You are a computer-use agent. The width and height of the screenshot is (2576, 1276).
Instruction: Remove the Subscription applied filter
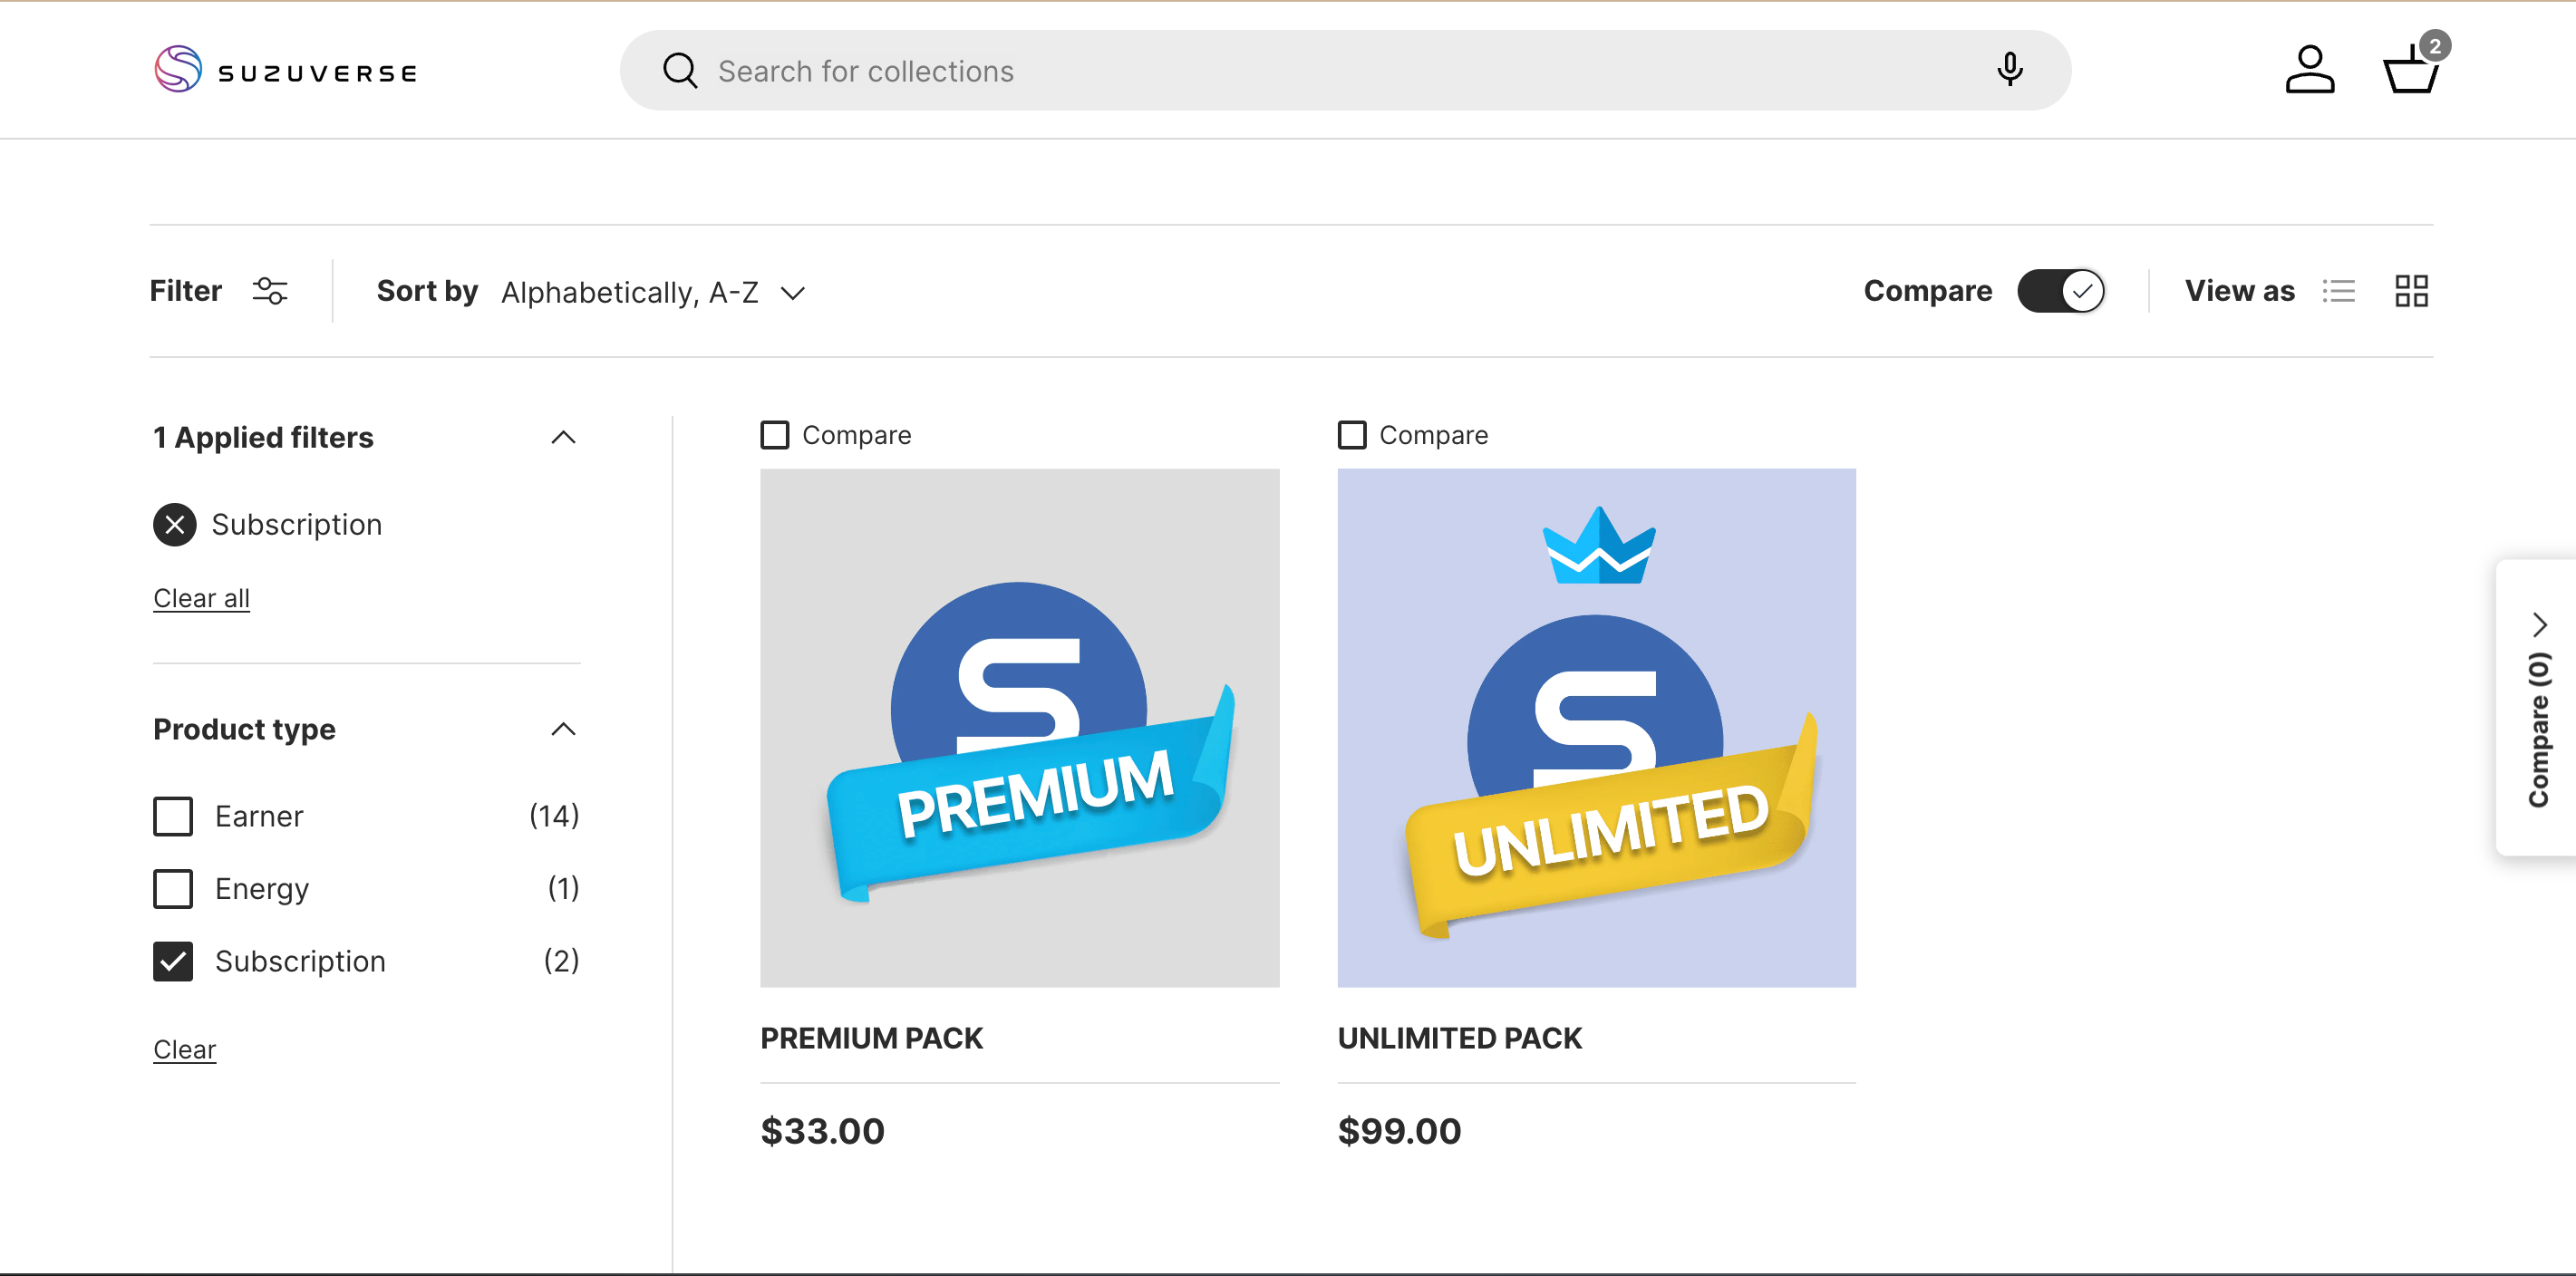tap(175, 524)
